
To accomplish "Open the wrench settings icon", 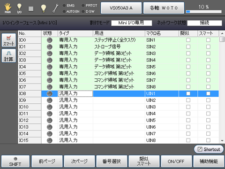I will [x=55, y=8].
